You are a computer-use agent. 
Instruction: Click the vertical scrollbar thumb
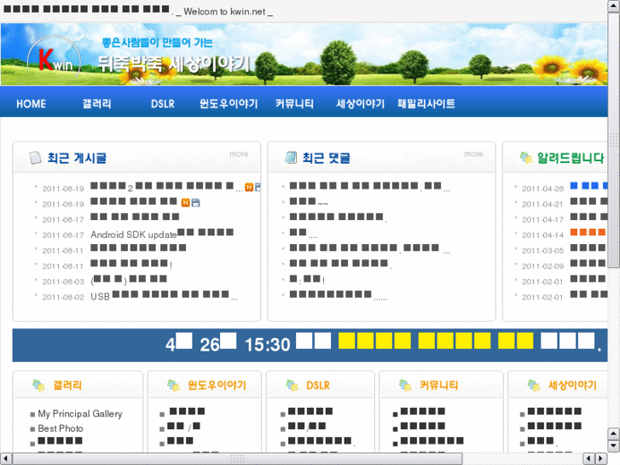point(614,140)
